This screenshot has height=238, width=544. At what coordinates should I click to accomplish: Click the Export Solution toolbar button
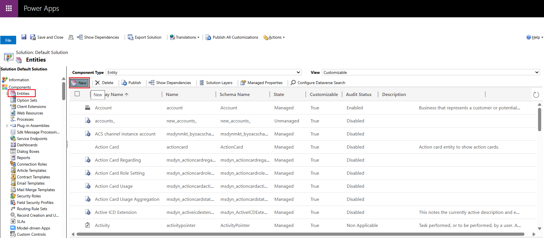(x=145, y=37)
